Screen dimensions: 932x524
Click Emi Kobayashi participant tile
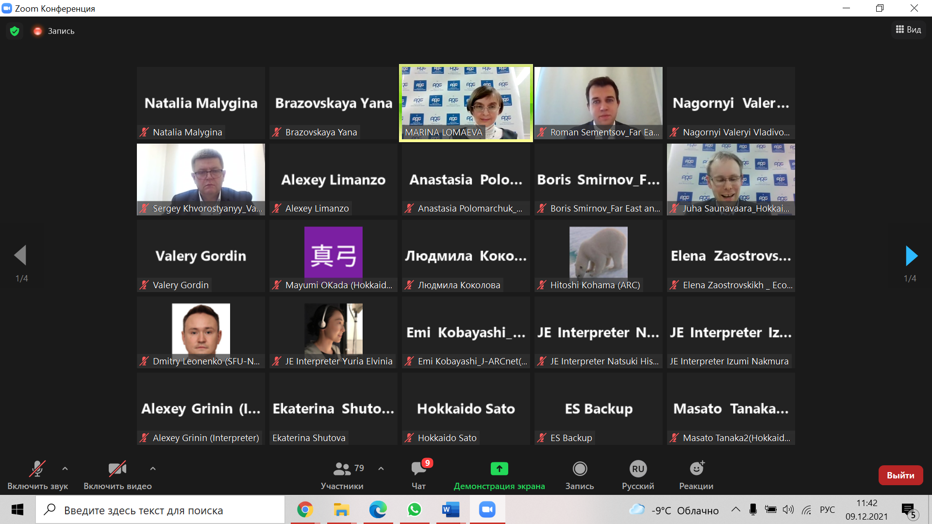[466, 332]
